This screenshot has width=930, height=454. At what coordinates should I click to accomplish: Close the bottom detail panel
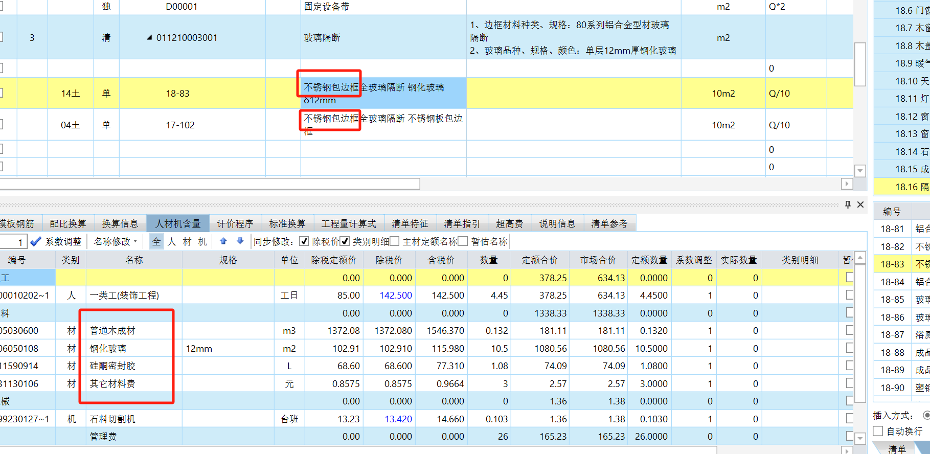[860, 205]
